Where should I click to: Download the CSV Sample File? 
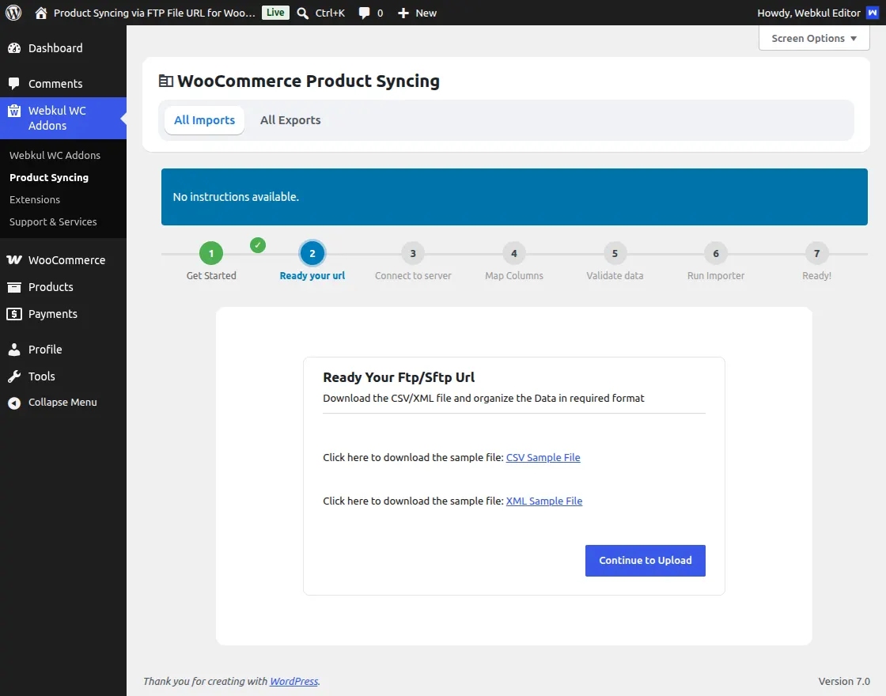point(543,458)
